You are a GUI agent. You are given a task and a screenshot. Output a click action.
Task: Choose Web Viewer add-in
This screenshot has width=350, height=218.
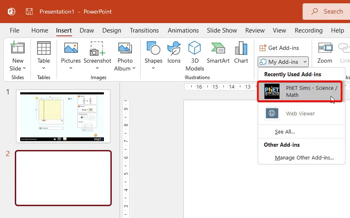(301, 113)
